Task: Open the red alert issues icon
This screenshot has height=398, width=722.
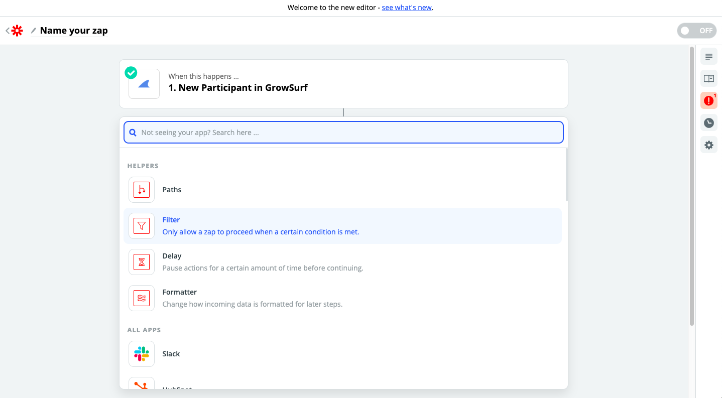Action: (x=709, y=101)
